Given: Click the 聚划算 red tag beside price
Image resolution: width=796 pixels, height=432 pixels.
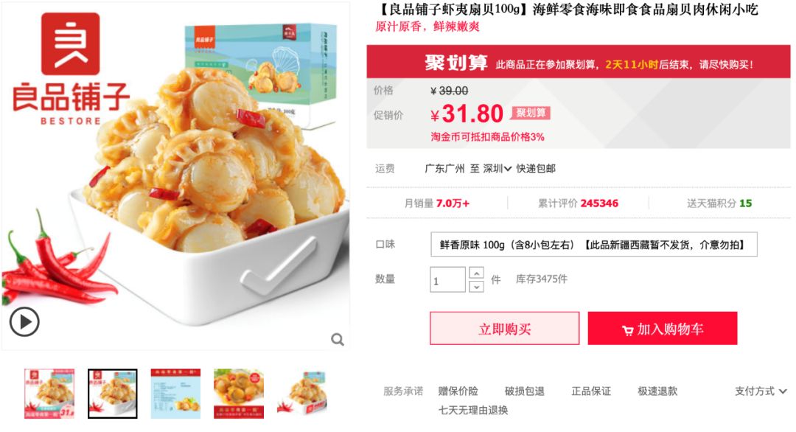Looking at the screenshot, I should 531,113.
